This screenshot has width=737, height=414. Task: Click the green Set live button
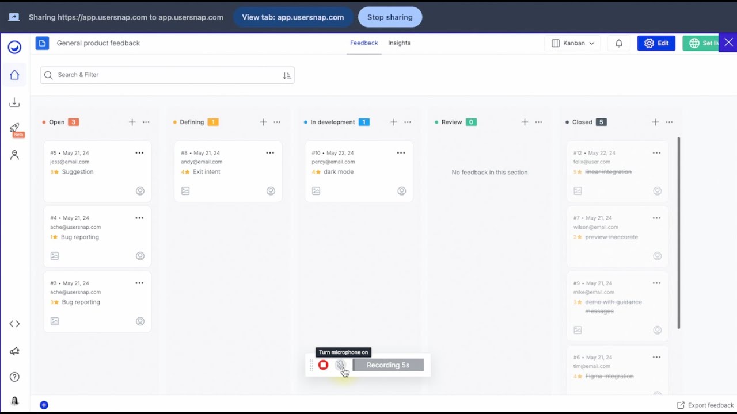click(701, 43)
